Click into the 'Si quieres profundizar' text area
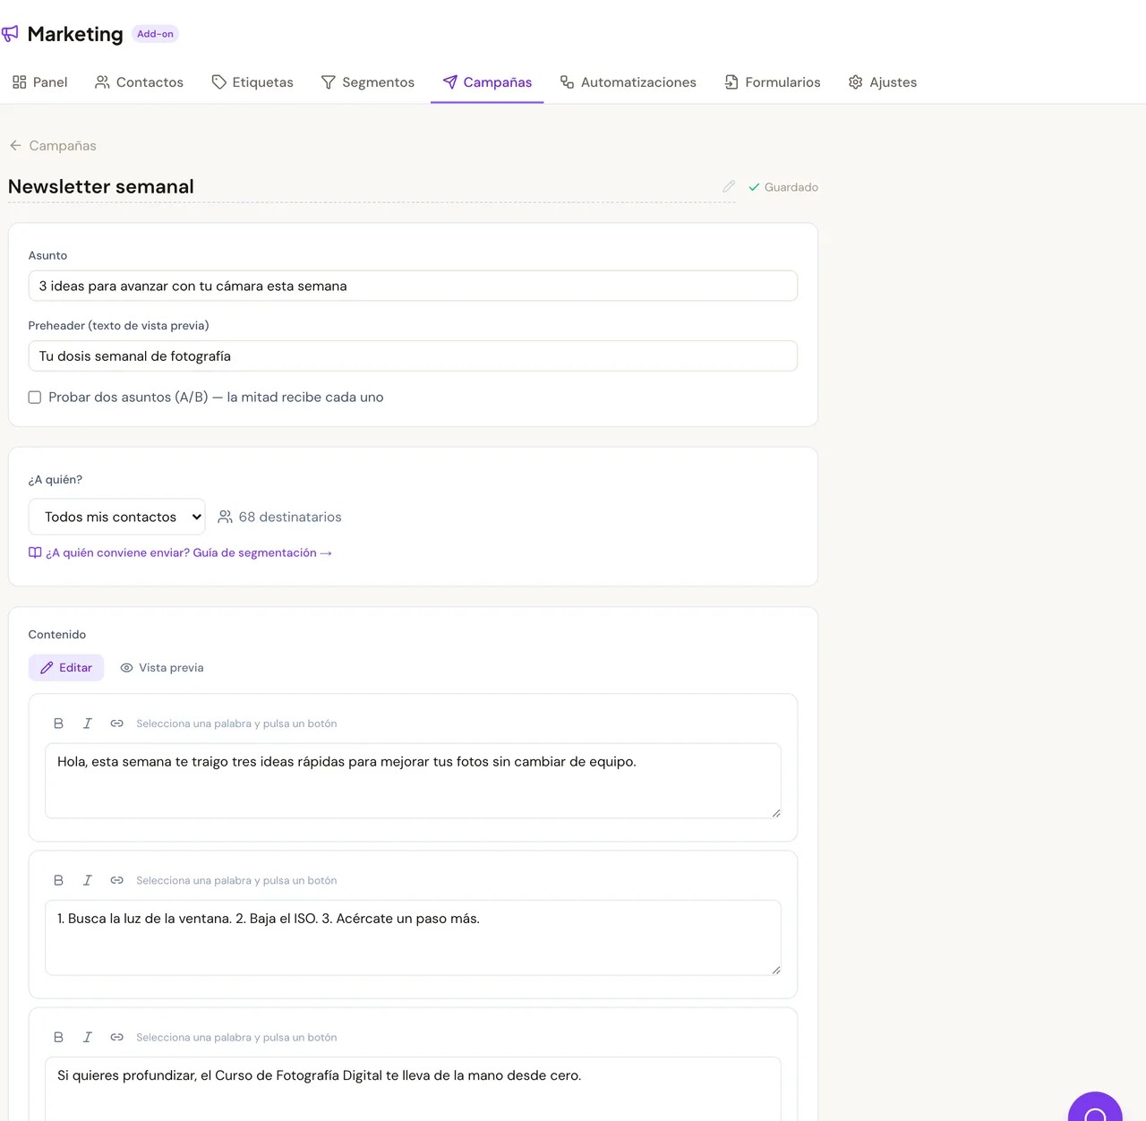The width and height of the screenshot is (1146, 1121). 413,1089
